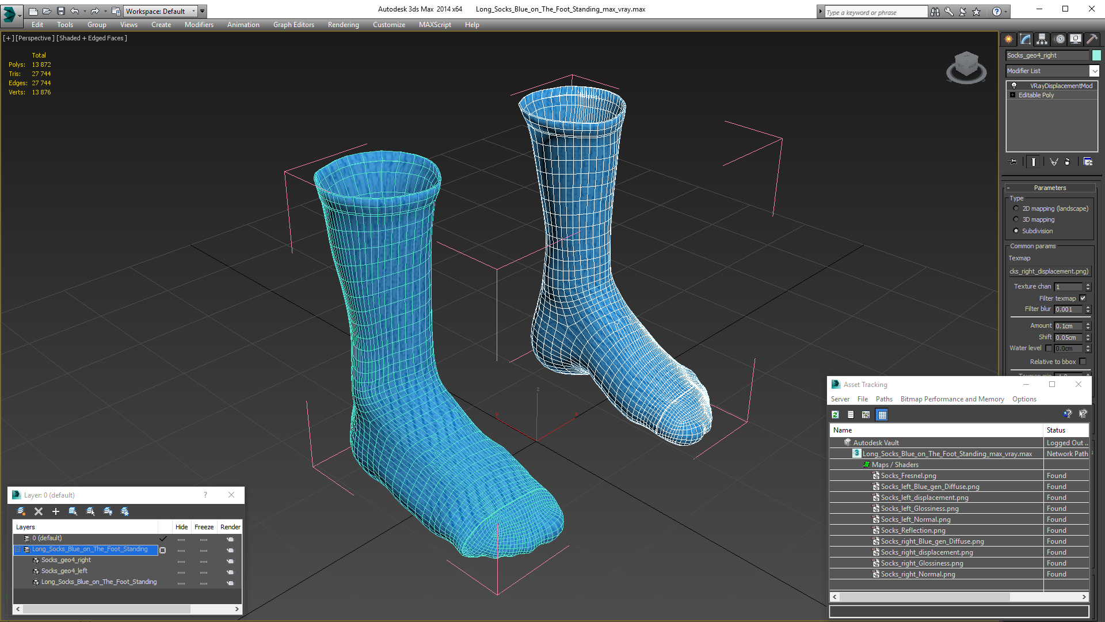Add selected objects to layer plus icon
This screenshot has width=1105, height=622.
[56, 511]
